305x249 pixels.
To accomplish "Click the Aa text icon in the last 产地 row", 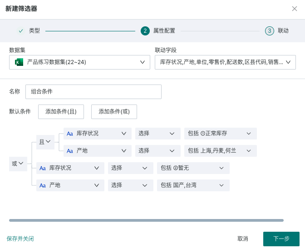I will point(43,185).
